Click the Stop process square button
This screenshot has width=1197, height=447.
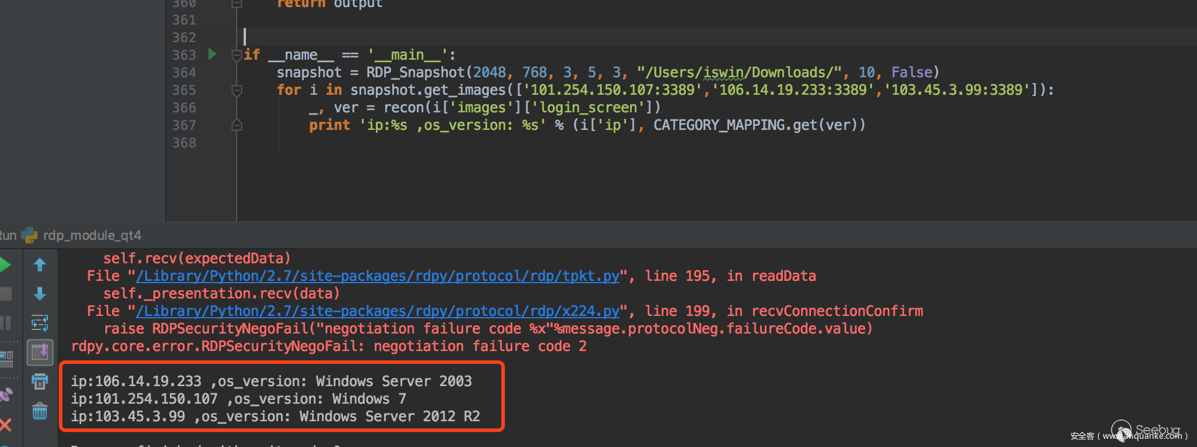5,294
